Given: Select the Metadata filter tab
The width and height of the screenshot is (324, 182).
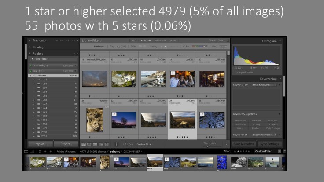Looking at the screenshot, I should coord(160,40).
